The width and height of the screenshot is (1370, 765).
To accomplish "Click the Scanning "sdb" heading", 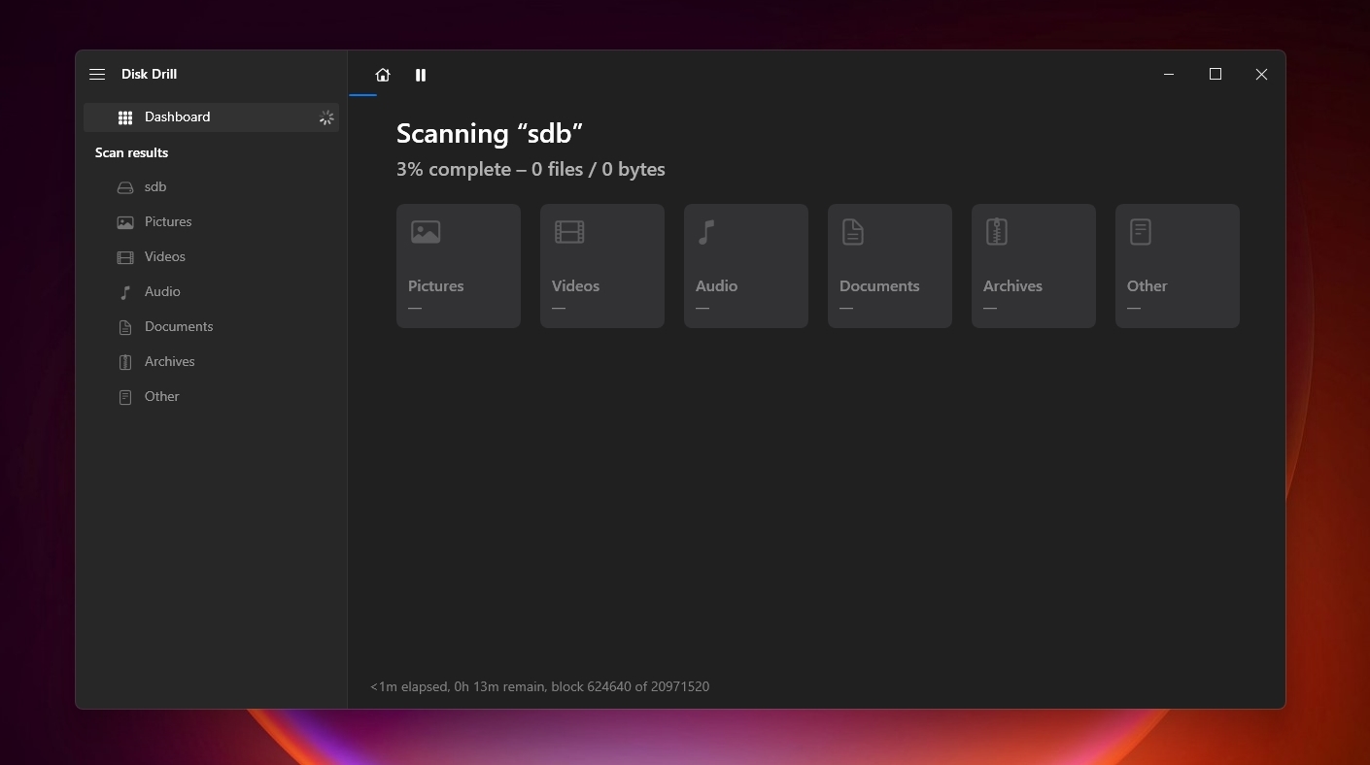I will coord(490,133).
